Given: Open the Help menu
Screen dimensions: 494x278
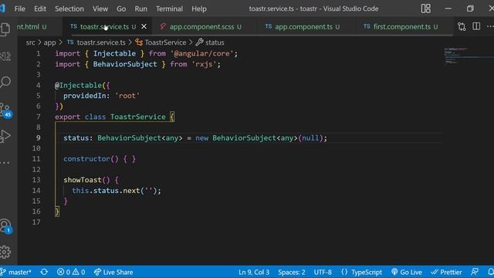Looking at the screenshot, I should [199, 8].
